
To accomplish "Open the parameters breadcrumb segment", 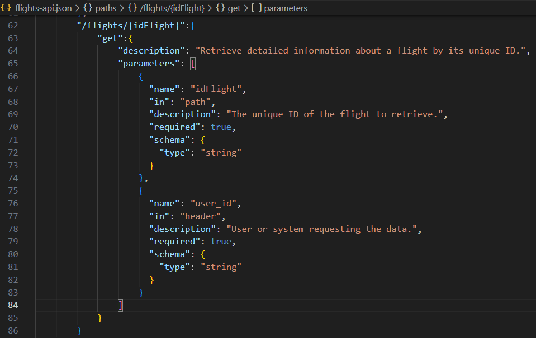I will click(286, 8).
